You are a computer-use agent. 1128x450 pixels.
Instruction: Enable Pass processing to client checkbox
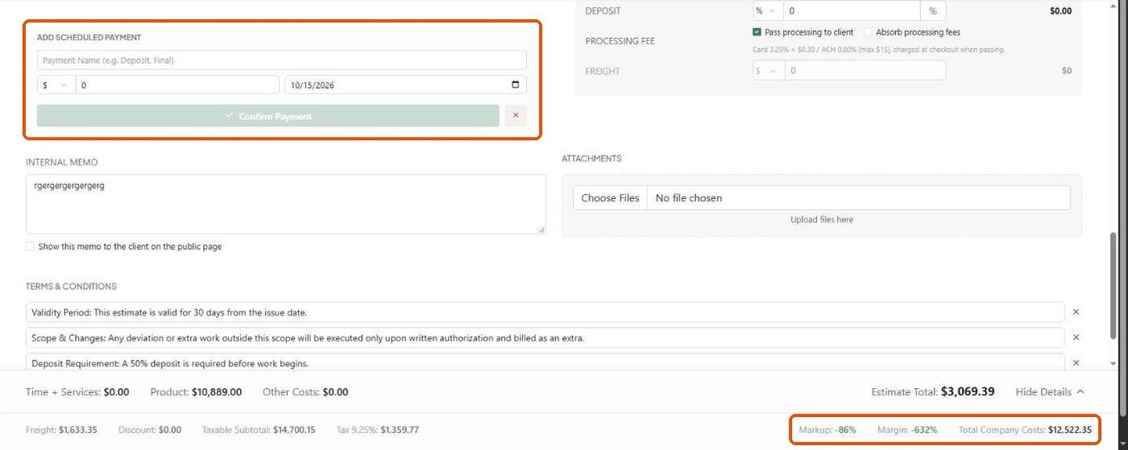pyautogui.click(x=757, y=32)
